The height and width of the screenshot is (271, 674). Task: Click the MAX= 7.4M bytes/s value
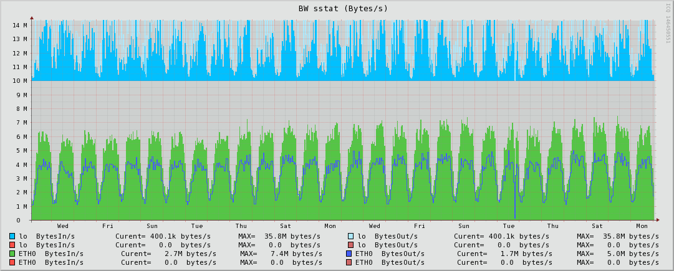(x=281, y=254)
